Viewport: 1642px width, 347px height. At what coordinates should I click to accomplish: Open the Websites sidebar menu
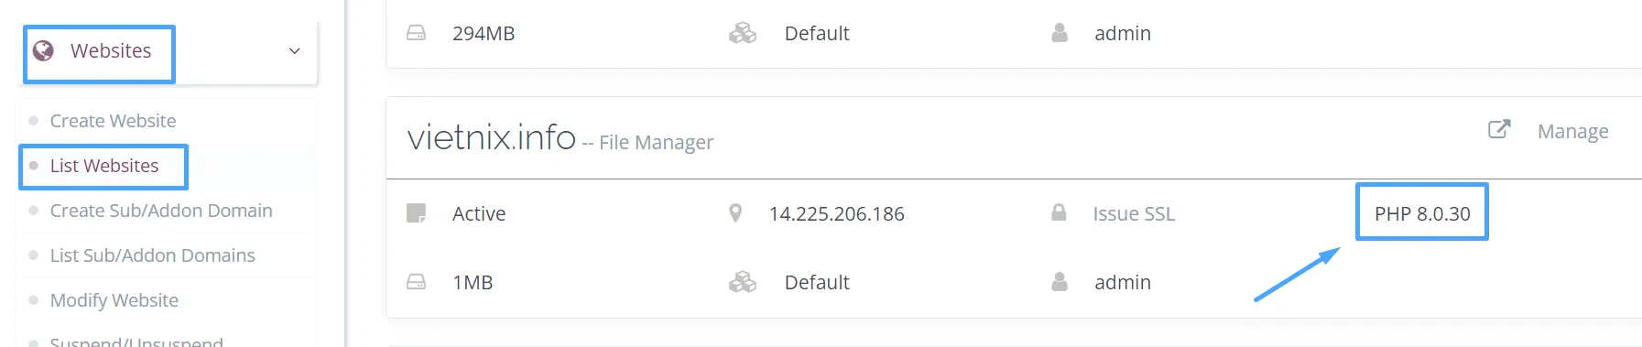111,51
